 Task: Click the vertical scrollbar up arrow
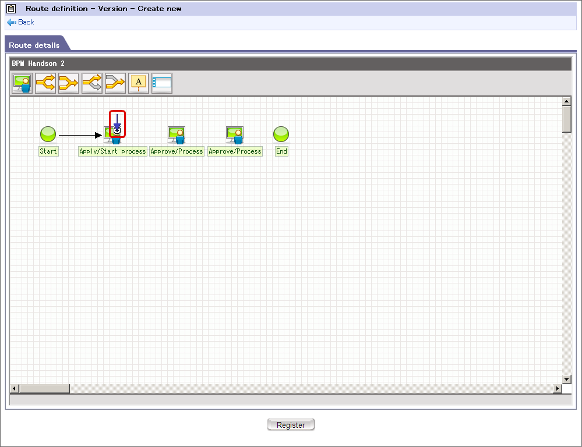tap(566, 101)
